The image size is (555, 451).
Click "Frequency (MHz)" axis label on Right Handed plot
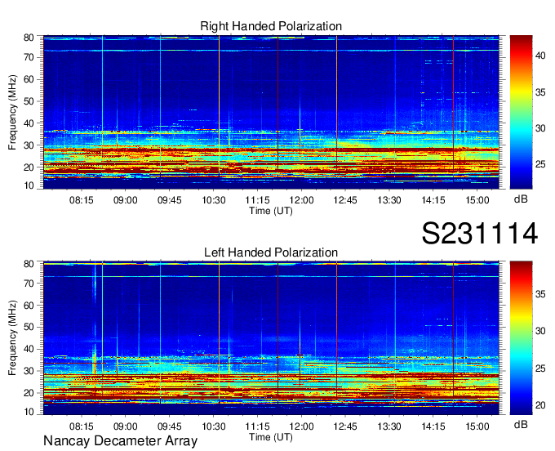(12, 112)
